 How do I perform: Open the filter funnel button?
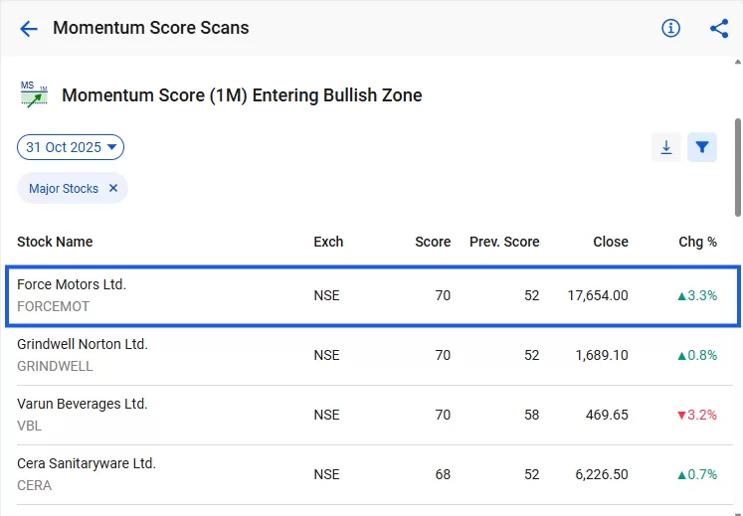(702, 147)
